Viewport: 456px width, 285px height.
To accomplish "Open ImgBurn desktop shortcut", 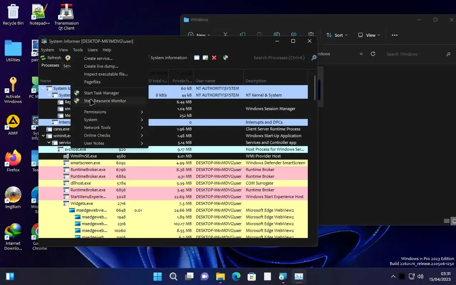I will click(13, 198).
